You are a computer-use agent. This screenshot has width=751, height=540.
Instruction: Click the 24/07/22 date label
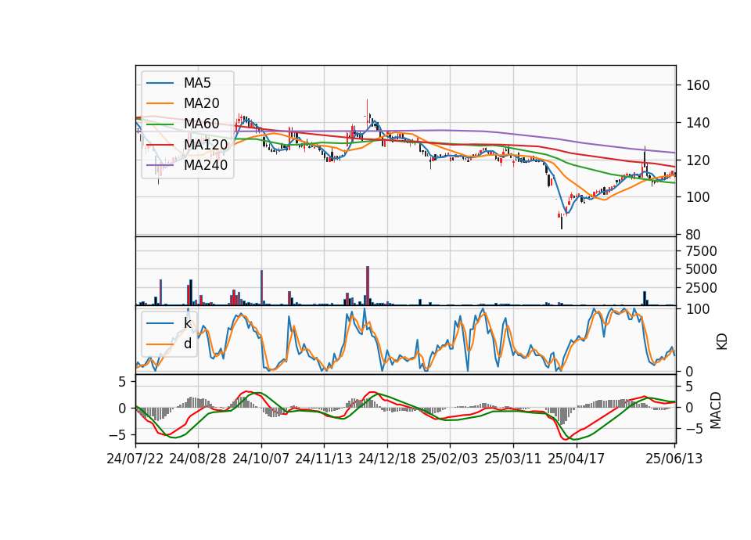tap(135, 459)
